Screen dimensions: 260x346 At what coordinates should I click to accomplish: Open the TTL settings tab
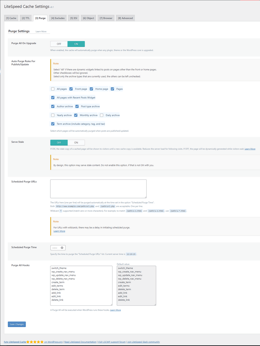click(26, 18)
